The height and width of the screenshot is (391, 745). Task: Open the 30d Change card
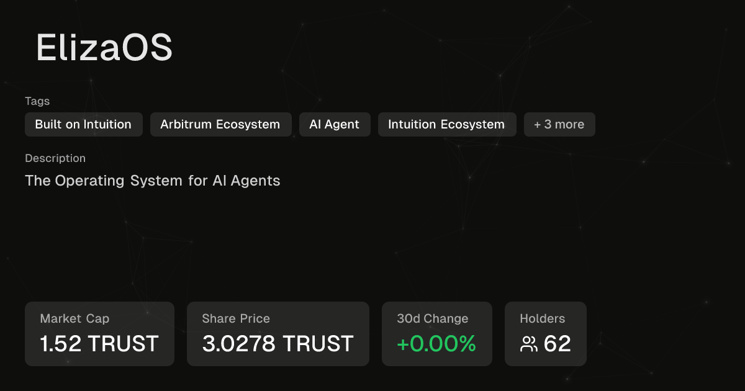pyautogui.click(x=437, y=334)
